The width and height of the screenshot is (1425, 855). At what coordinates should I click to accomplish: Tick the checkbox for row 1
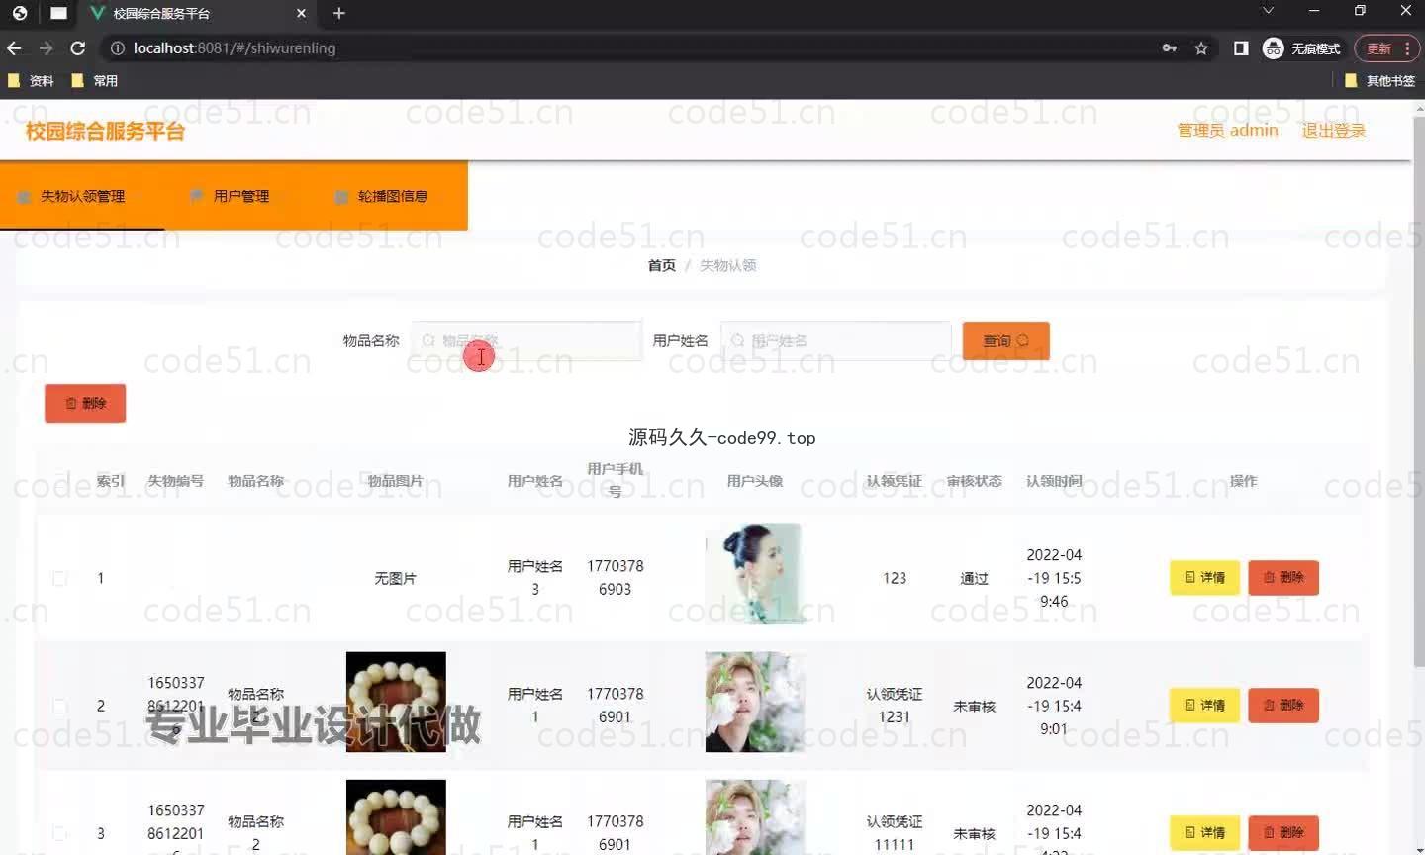[59, 578]
